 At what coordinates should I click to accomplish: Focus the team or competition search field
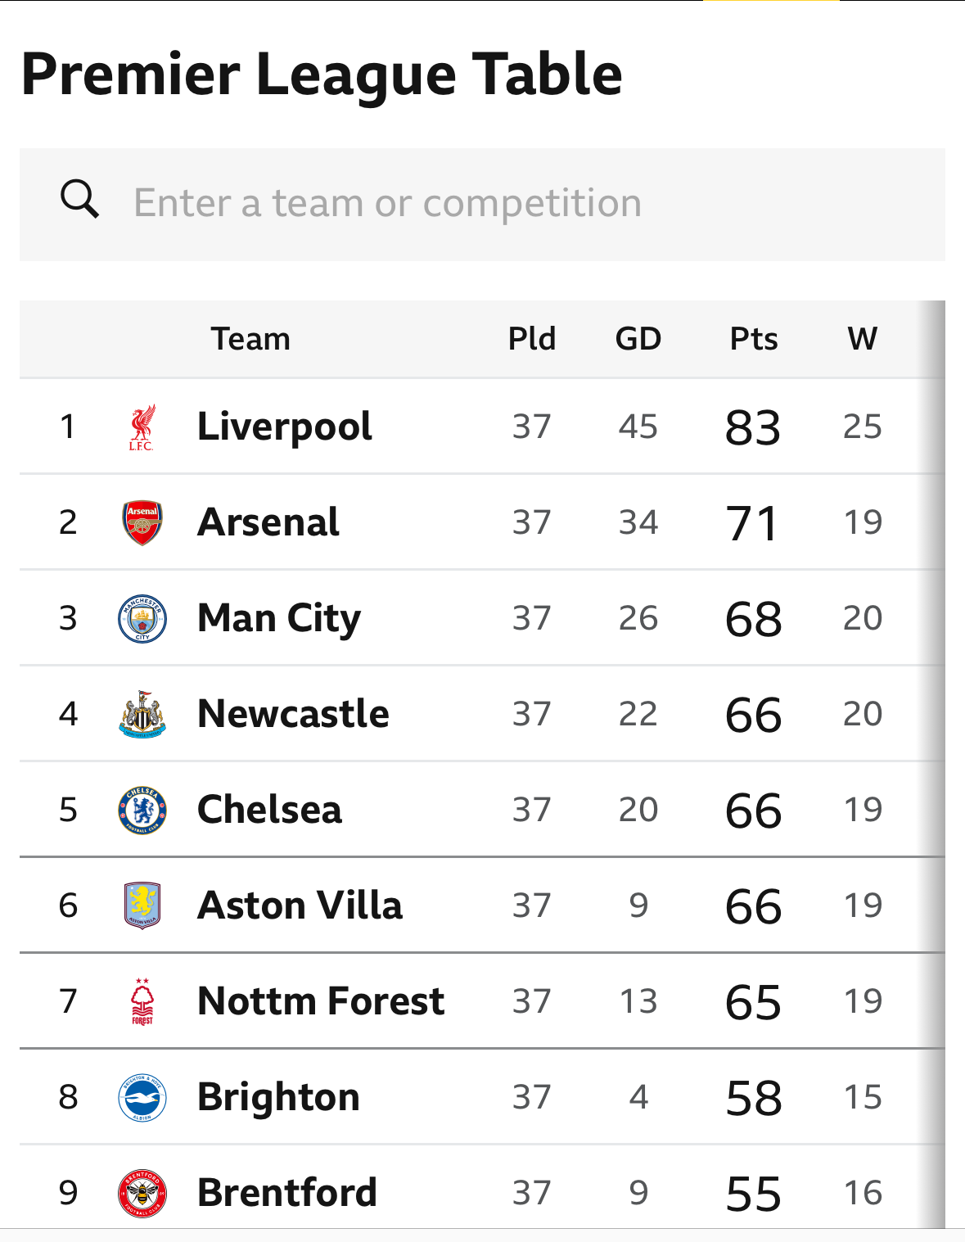pyautogui.click(x=482, y=205)
